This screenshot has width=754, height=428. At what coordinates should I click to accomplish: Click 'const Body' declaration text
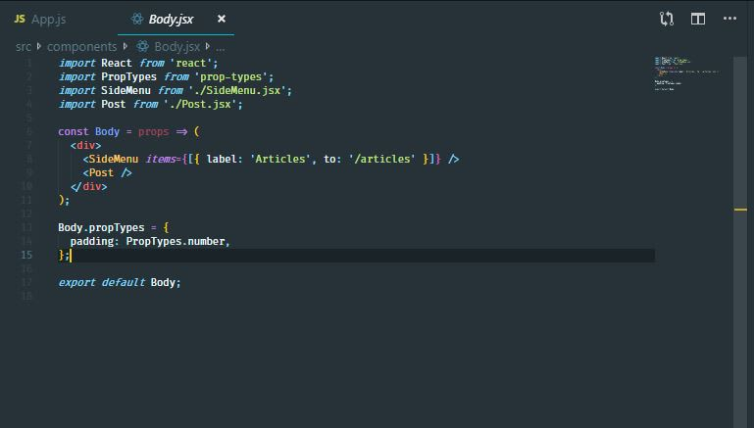(x=88, y=131)
